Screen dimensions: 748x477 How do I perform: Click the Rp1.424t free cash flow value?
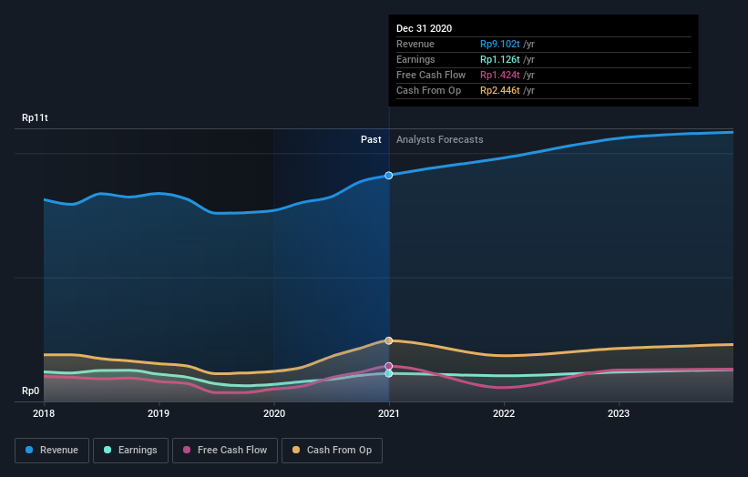[x=500, y=75]
